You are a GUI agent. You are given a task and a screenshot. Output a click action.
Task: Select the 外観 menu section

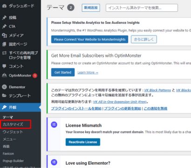pos(20,107)
